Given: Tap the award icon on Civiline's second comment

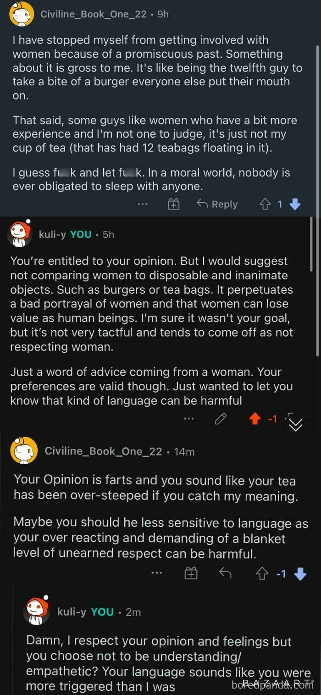Looking at the screenshot, I should click(x=190, y=573).
